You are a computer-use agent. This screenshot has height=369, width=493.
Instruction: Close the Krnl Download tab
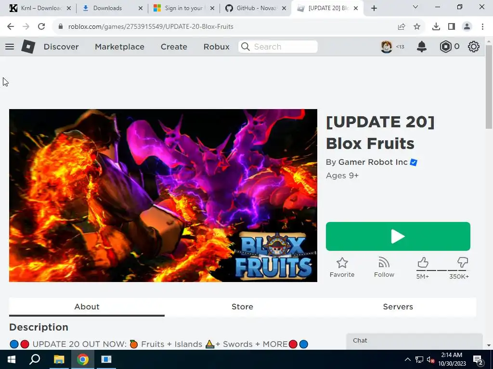point(69,9)
